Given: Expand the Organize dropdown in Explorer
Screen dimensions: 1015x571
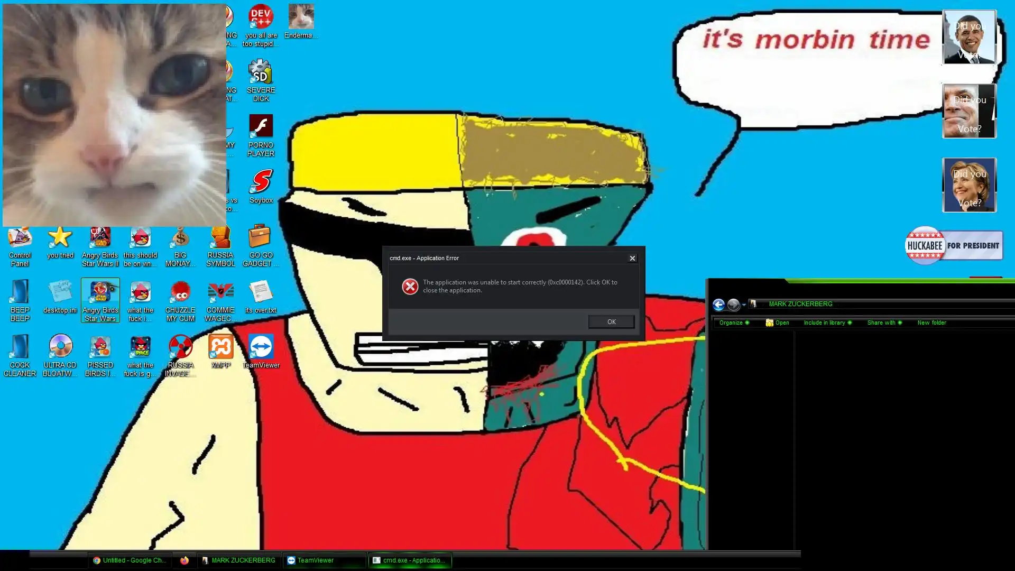Looking at the screenshot, I should click(x=734, y=323).
